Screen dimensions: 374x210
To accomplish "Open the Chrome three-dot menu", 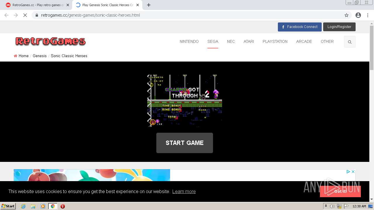I will [x=368, y=15].
